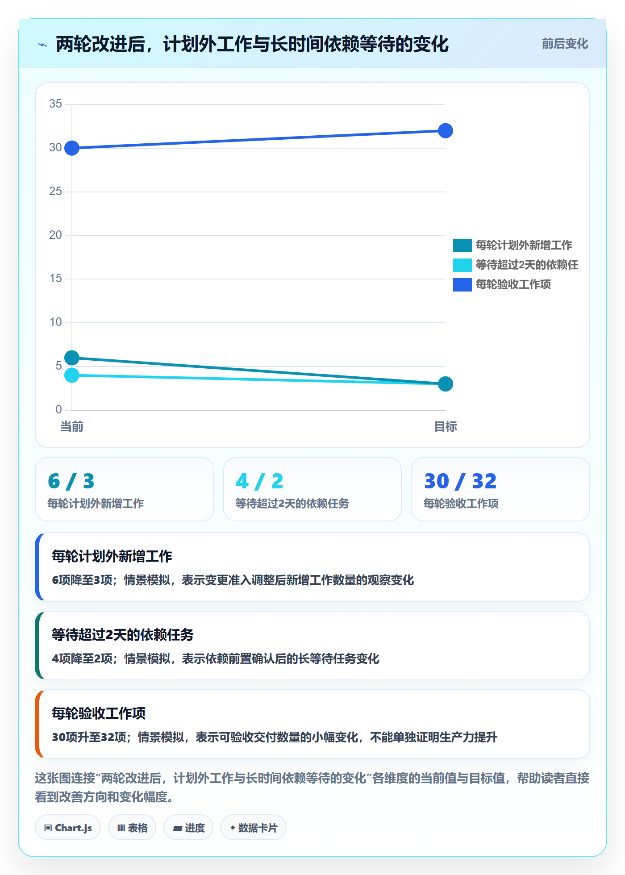Select the 每轮计划外新增工作 detail panel heading
The image size is (625, 875).
pos(112,556)
